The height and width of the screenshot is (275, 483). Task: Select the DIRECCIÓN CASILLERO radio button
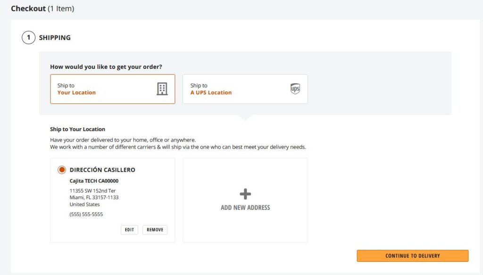(x=62, y=170)
